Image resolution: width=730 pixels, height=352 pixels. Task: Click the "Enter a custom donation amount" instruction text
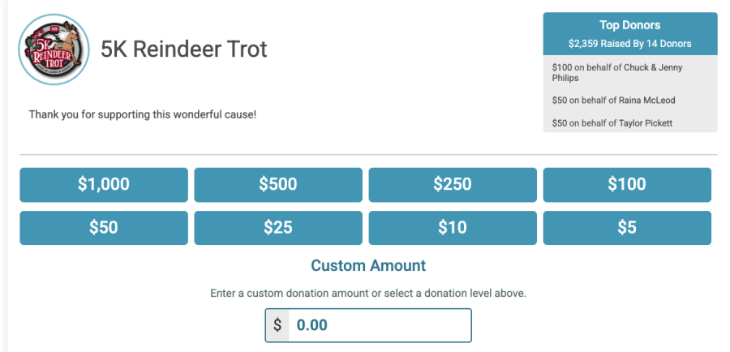pyautogui.click(x=368, y=293)
